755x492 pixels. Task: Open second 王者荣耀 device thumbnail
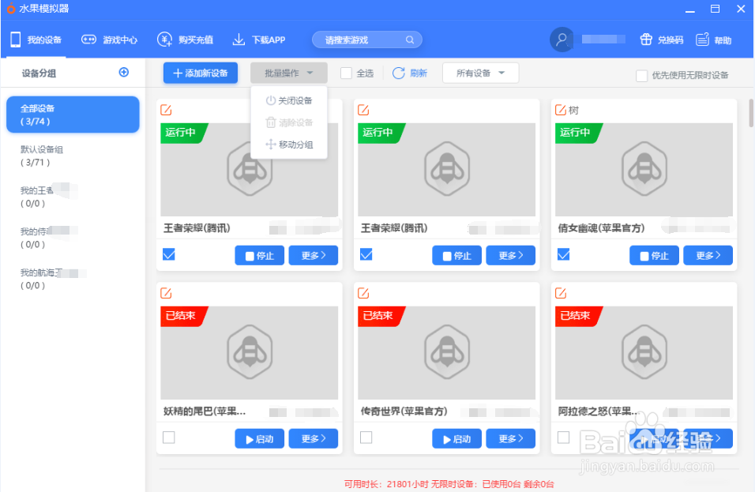pos(447,170)
